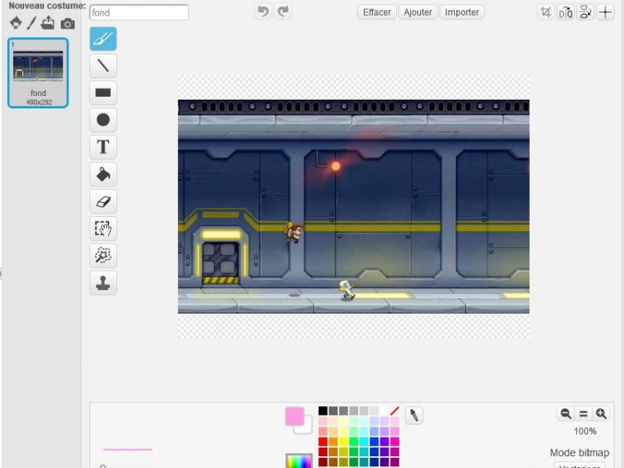Undo the last paint action
Viewport: 624px width, 468px height.
(x=263, y=12)
